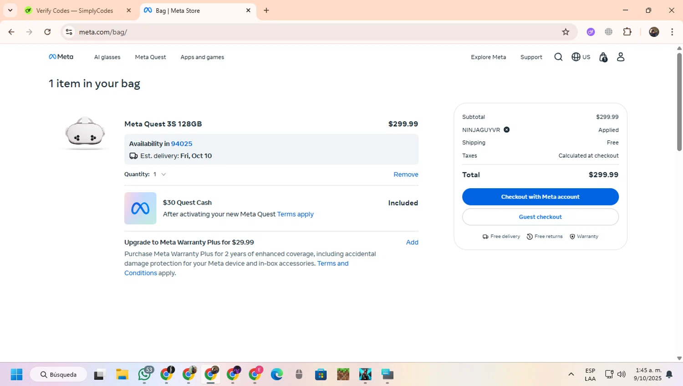
Task: Open the Explore Meta menu
Action: coord(488,57)
